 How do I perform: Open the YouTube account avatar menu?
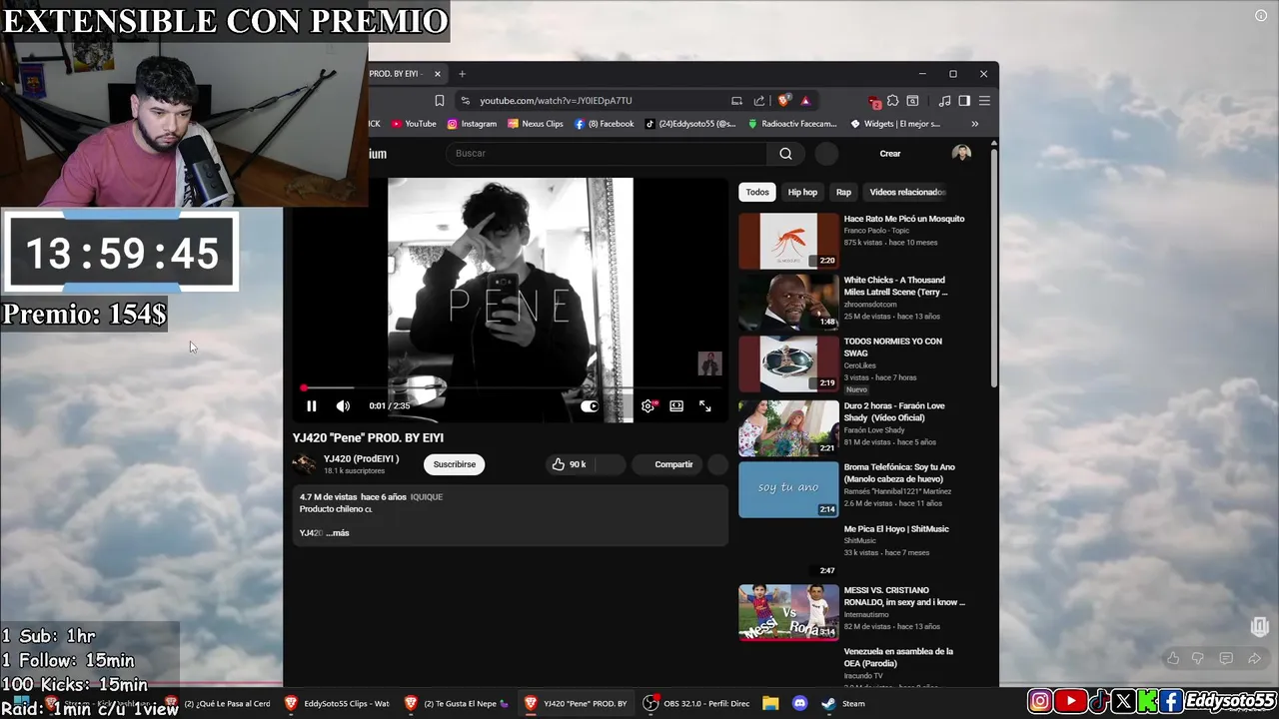pyautogui.click(x=961, y=154)
